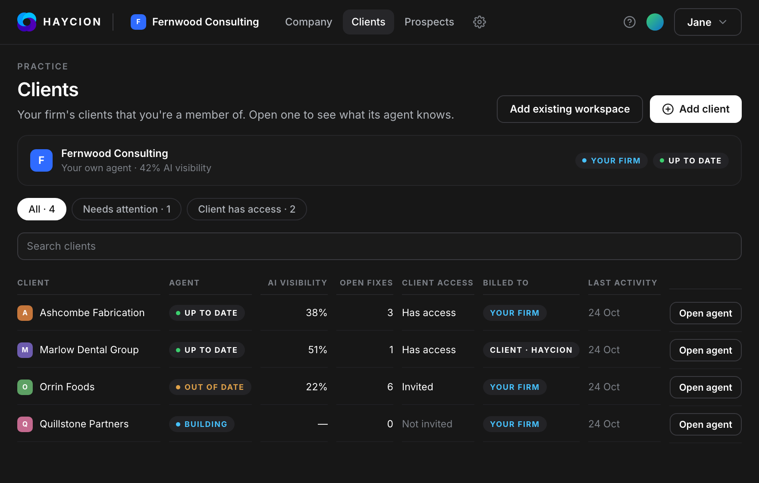The image size is (759, 483).
Task: Click Marlow Dental Group client name
Action: 89,350
